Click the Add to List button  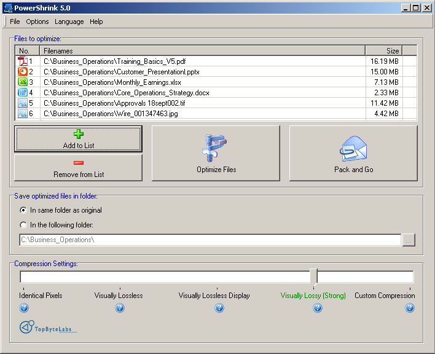pyautogui.click(x=78, y=139)
